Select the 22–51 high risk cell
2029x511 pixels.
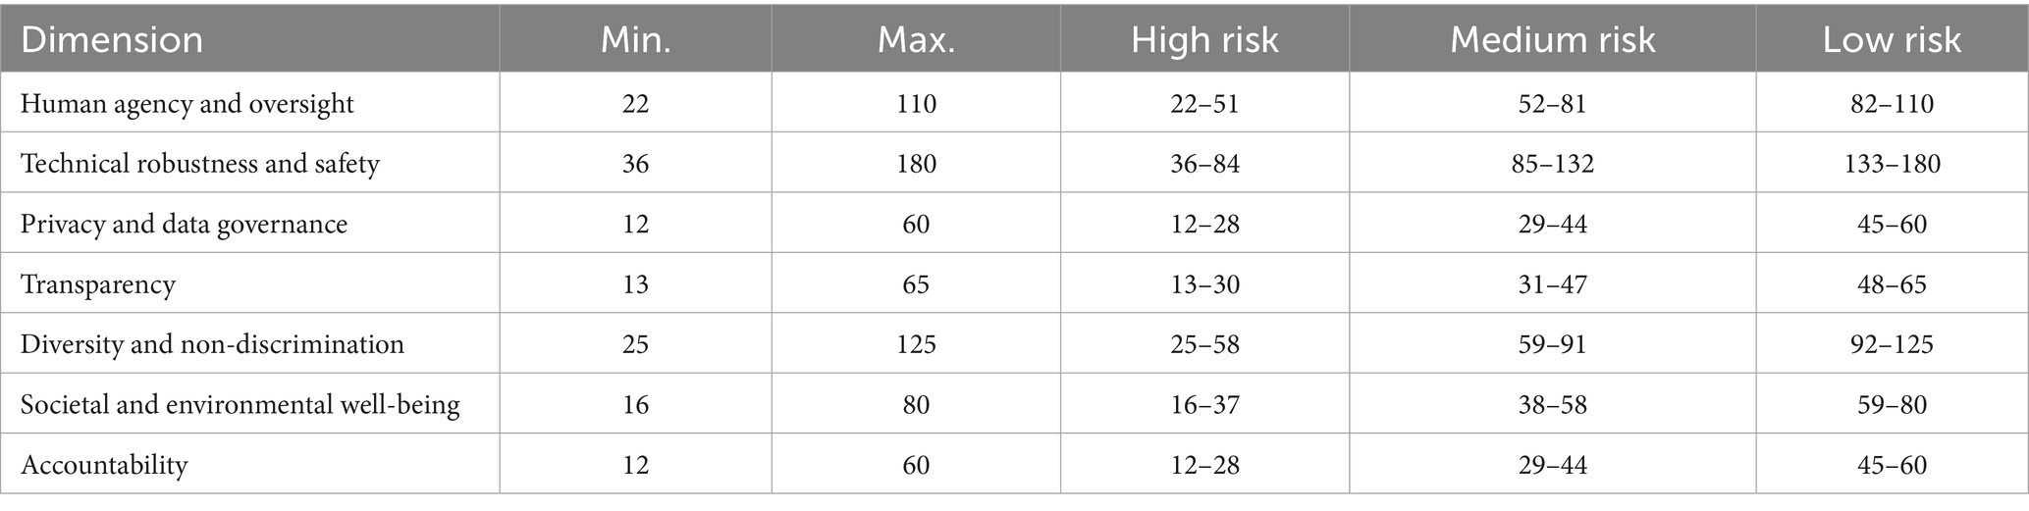(1204, 103)
